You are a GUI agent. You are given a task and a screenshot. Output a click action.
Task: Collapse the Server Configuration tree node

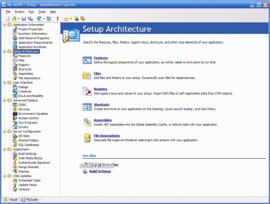[5, 132]
